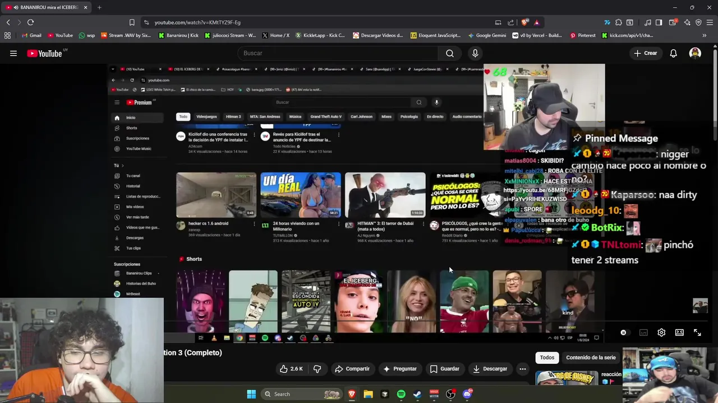Open the YouTube guide hamburger menu
The width and height of the screenshot is (718, 403).
pyautogui.click(x=13, y=53)
